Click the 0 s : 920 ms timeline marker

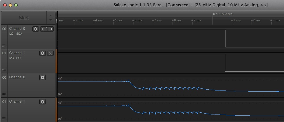223,14
